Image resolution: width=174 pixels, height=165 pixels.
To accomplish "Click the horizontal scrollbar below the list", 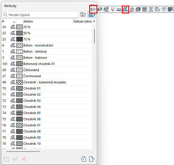I will [23, 152].
